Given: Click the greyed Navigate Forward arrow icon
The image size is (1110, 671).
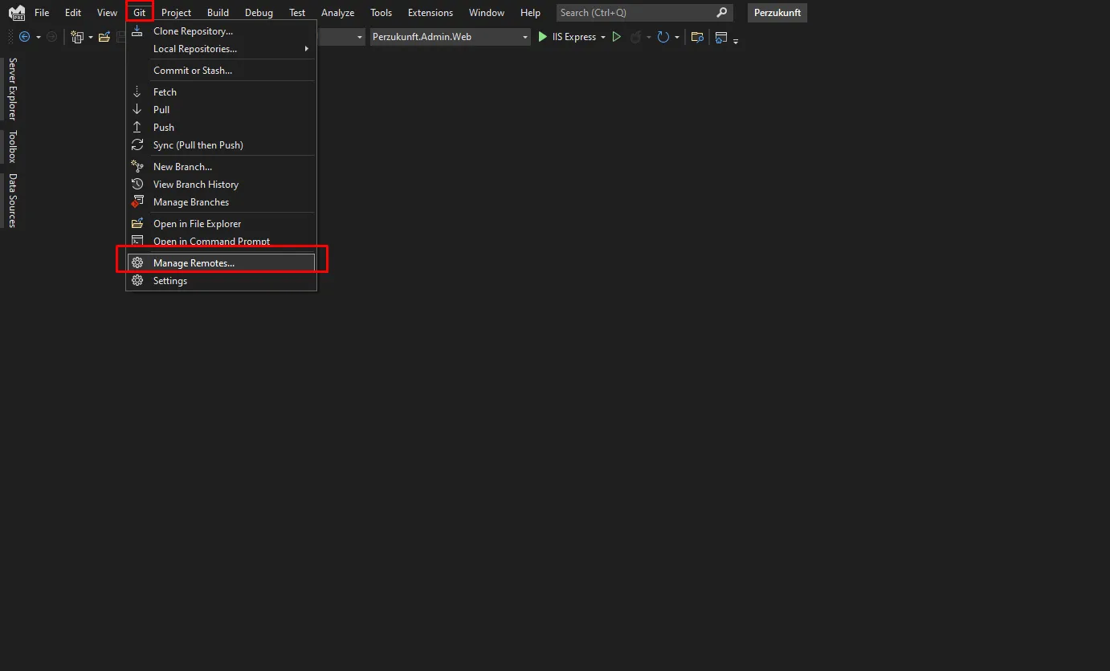Looking at the screenshot, I should tap(51, 37).
